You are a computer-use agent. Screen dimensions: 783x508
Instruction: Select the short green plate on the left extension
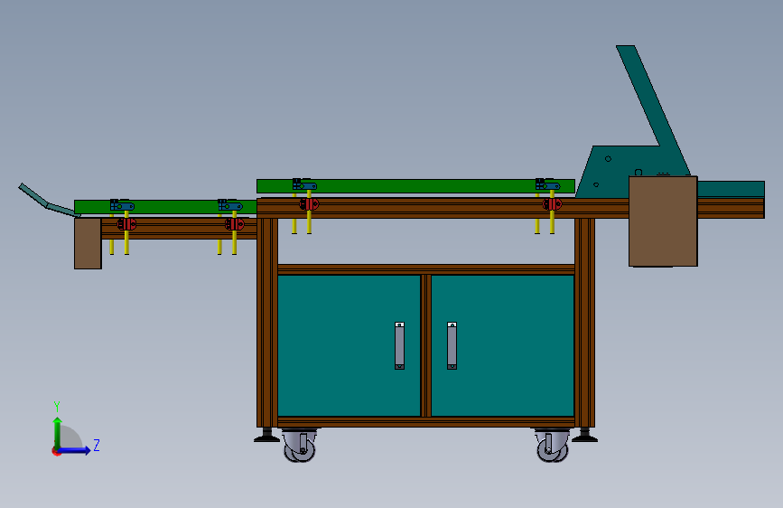(165, 206)
